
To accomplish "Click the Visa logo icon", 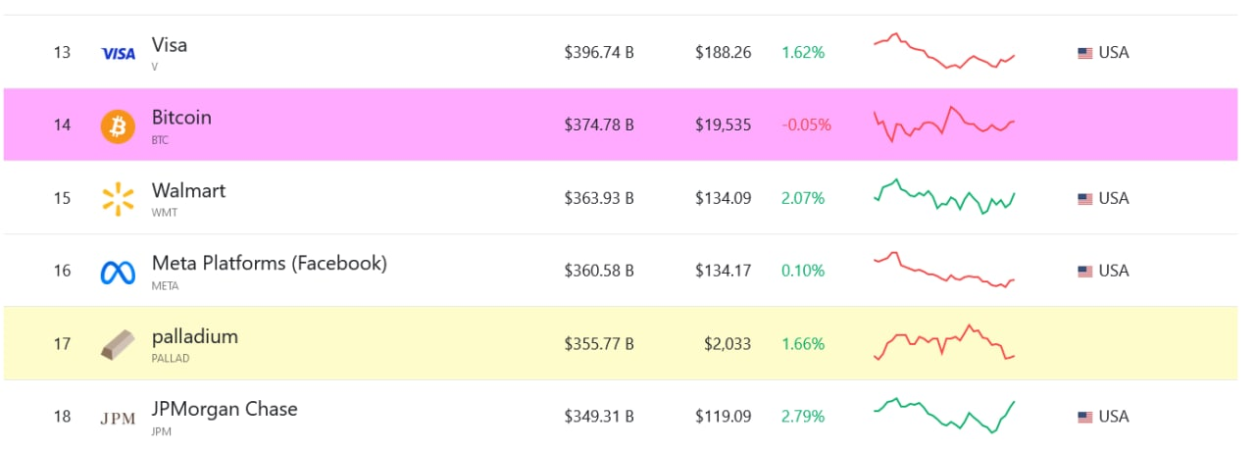I will point(119,54).
